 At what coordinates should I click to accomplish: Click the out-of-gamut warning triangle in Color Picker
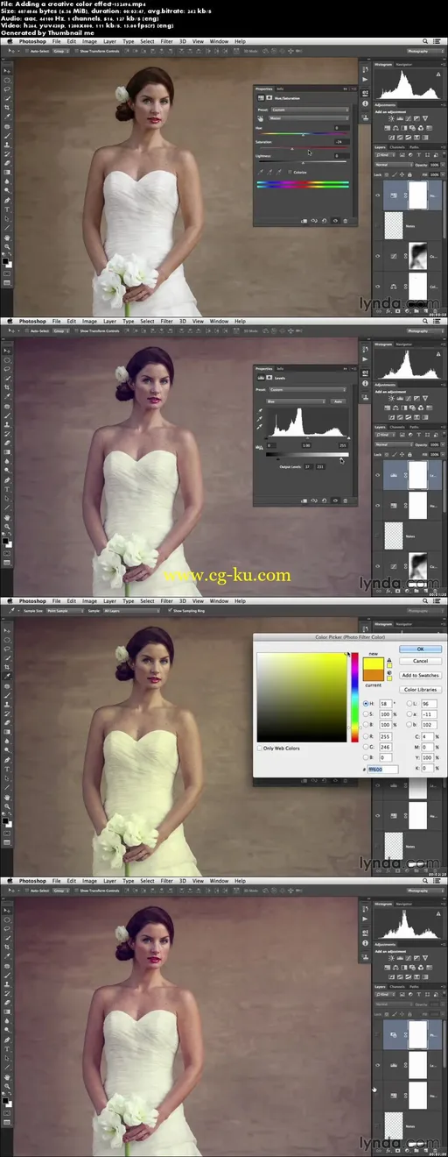(389, 659)
